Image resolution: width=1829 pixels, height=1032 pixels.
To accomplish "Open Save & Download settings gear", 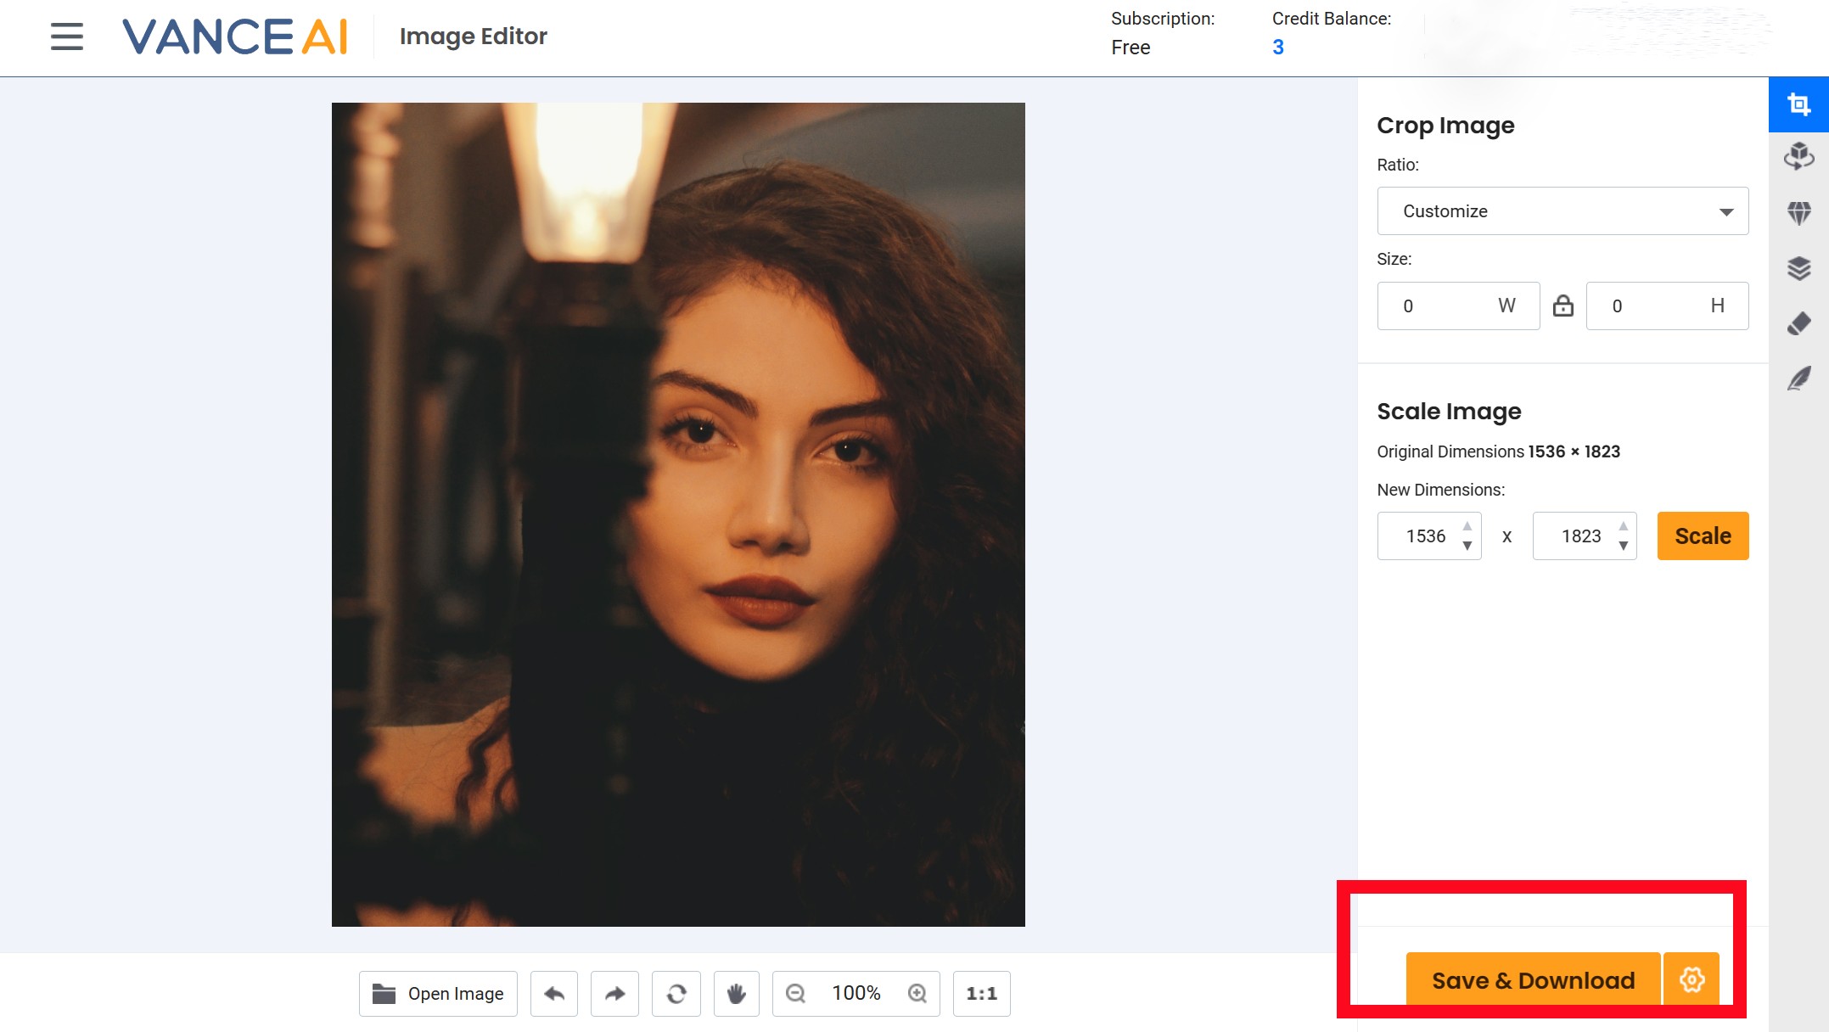I will click(x=1692, y=980).
